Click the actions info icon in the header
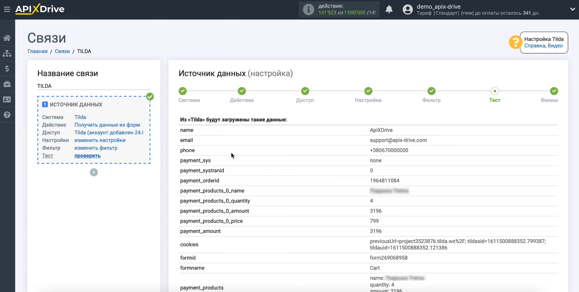579x292 pixels. (x=308, y=9)
